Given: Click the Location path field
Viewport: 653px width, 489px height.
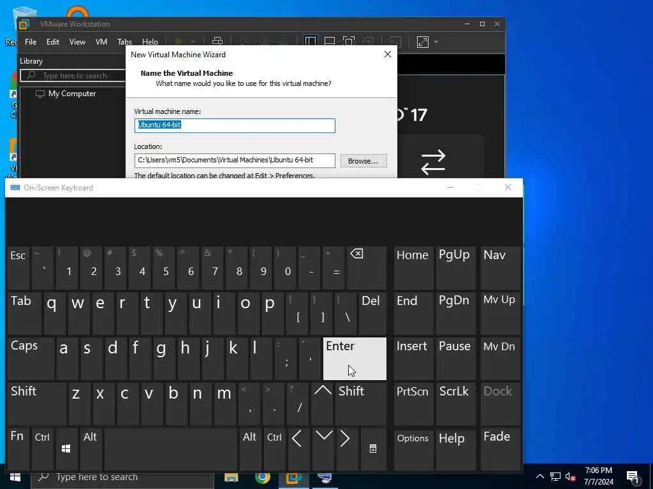Looking at the screenshot, I should (x=235, y=160).
